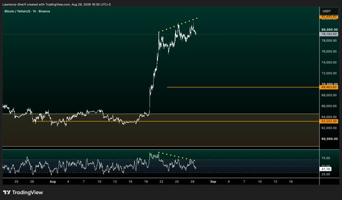
Task: Click the 72,000.00 price axis label
Action: click(x=329, y=73)
